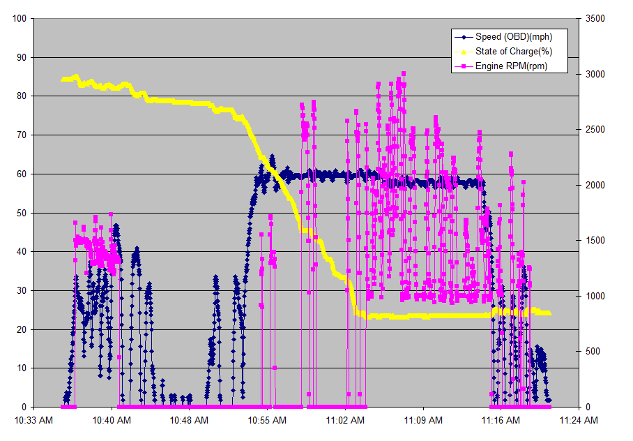The width and height of the screenshot is (633, 441).
Task: Click the left axis value 10
Action: coord(22,368)
